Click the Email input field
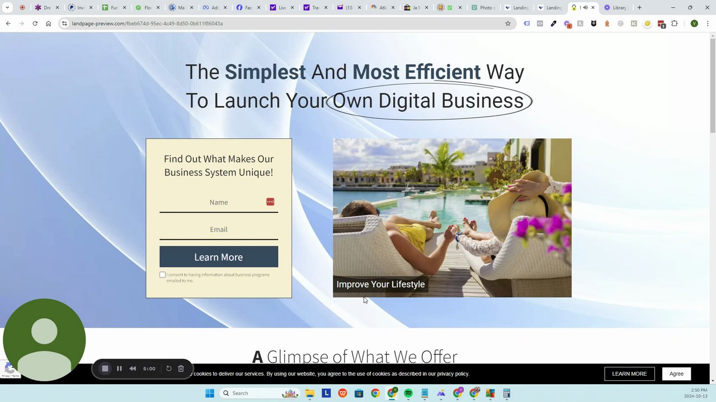This screenshot has height=402, width=716. [219, 229]
